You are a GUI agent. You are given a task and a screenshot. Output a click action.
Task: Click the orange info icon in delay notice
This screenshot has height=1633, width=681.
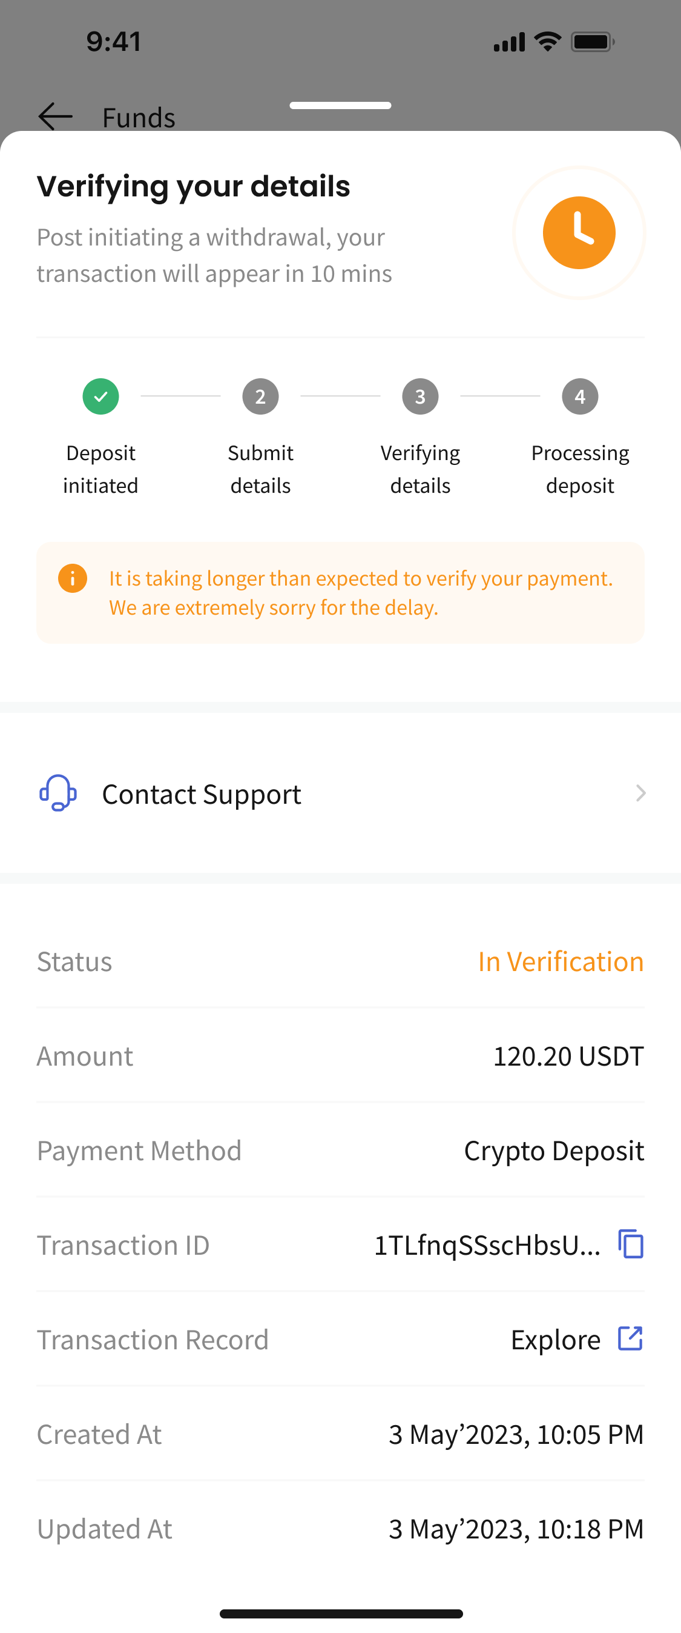[x=73, y=578]
